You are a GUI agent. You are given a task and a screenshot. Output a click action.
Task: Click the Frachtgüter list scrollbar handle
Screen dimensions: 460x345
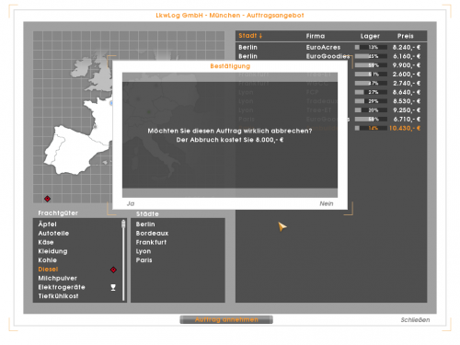click(x=123, y=224)
